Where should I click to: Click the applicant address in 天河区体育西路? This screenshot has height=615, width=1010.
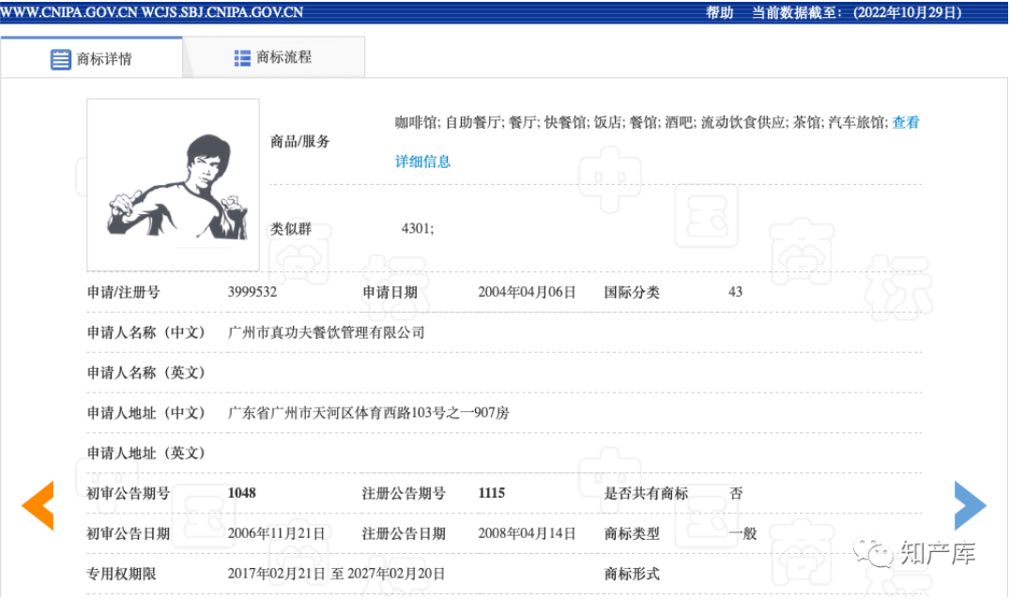click(x=368, y=412)
